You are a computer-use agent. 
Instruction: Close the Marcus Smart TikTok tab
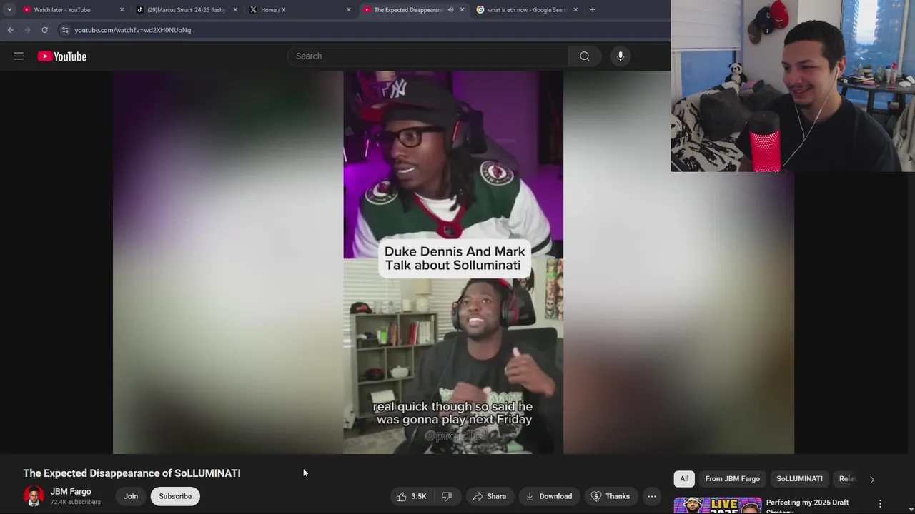pos(235,10)
